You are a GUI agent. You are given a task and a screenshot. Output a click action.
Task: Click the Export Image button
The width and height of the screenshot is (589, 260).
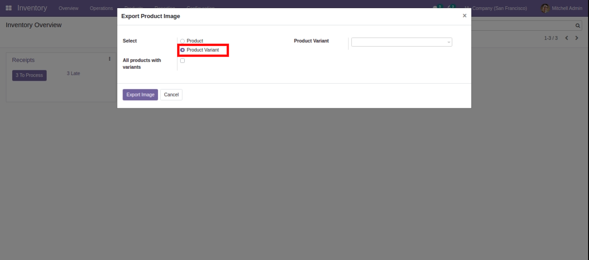pyautogui.click(x=140, y=95)
